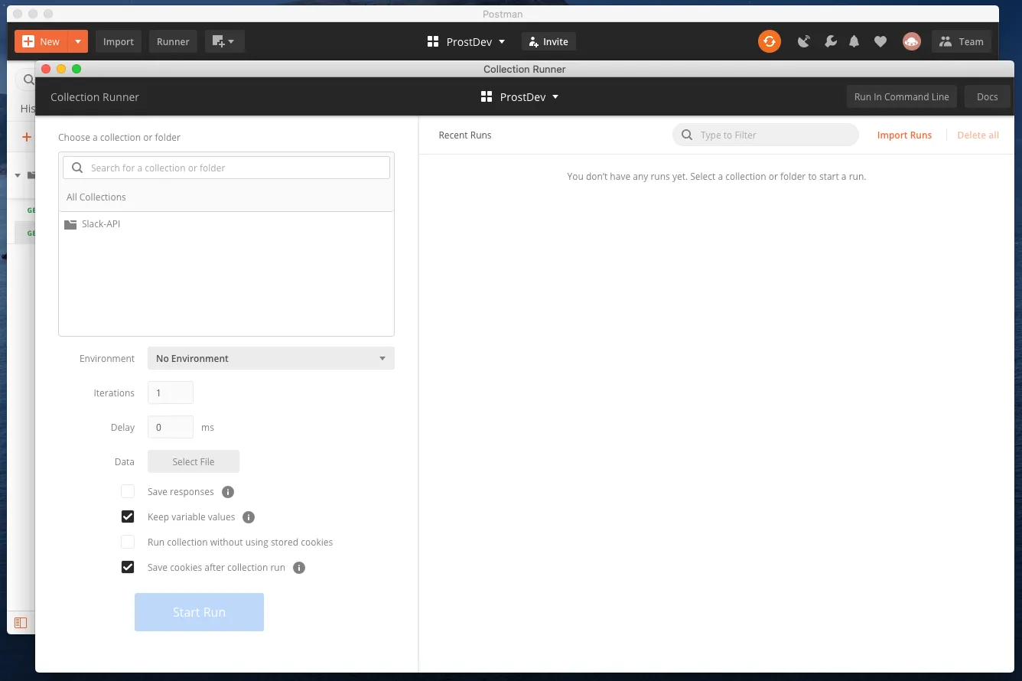Screen dimensions: 1022x681
Task: Click the Delete all link
Action: pos(978,135)
